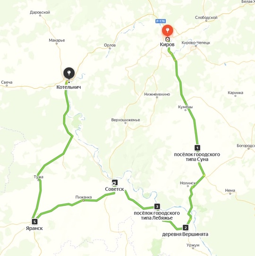Screen dimensions: 255x256
Task: Click the Даровской town label
Action: pos(40,12)
